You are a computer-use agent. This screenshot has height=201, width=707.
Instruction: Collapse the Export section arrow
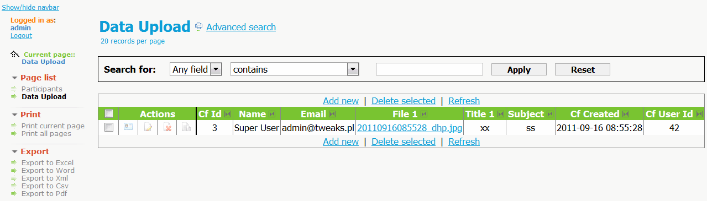15,151
